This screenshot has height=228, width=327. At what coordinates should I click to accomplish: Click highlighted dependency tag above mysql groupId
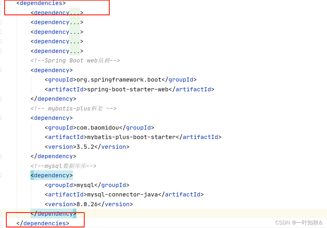[52, 175]
